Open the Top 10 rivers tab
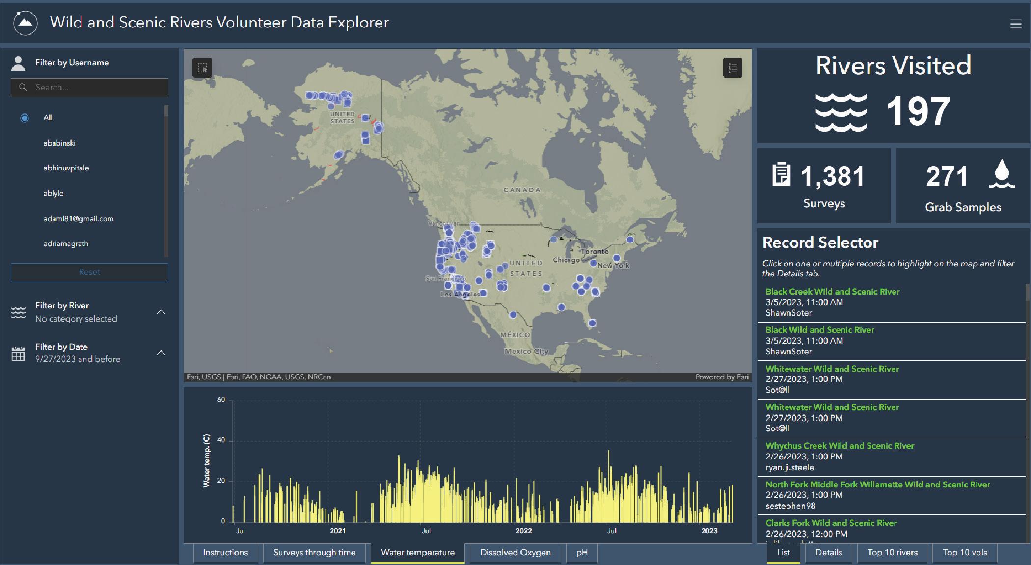Screen dimensions: 1031x565 click(x=892, y=552)
